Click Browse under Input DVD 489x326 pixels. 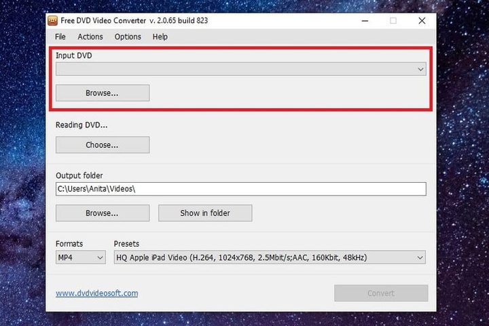102,93
